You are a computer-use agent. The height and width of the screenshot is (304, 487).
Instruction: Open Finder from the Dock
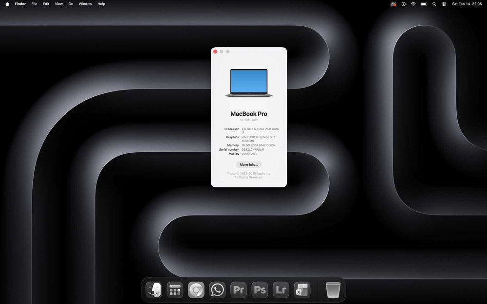[154, 290]
